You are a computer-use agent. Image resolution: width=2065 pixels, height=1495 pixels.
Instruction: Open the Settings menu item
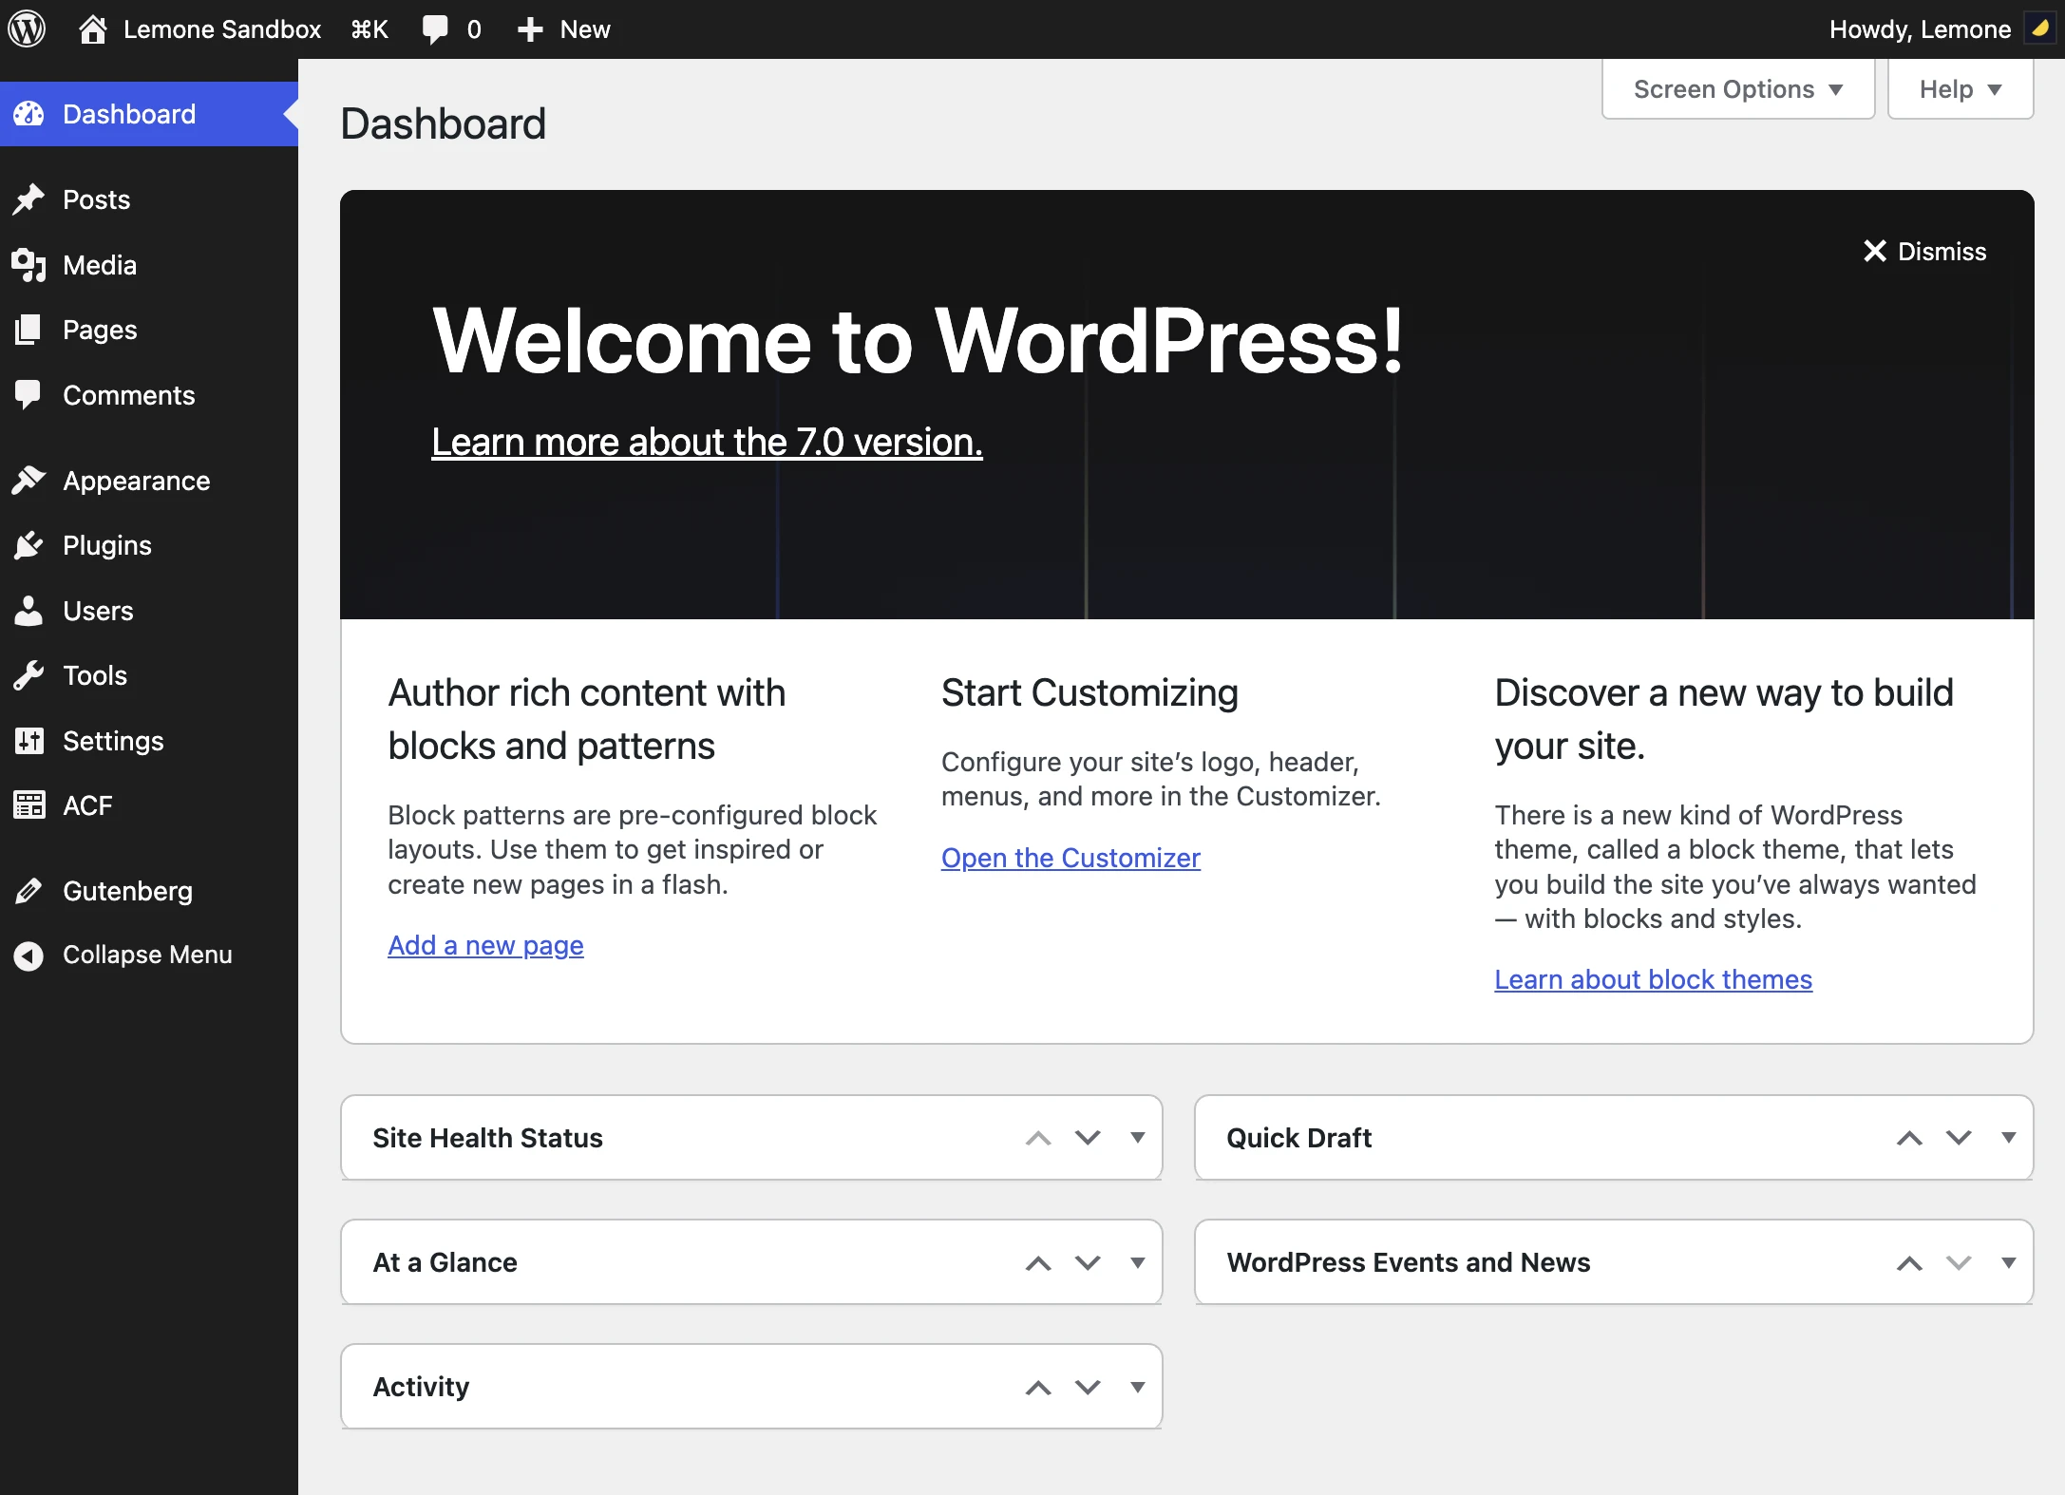(x=149, y=741)
